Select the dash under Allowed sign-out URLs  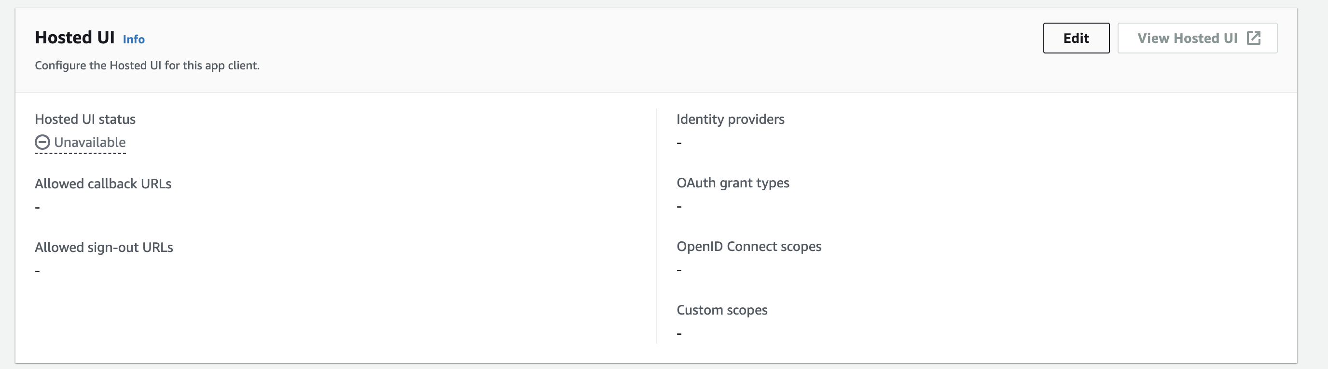pos(38,271)
